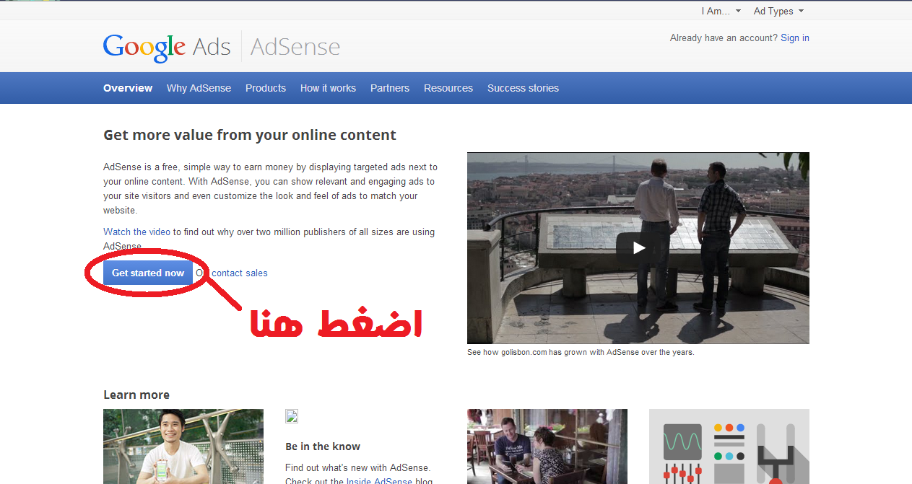Follow the contact sales link
Screen dimensions: 912x484
tap(240, 273)
